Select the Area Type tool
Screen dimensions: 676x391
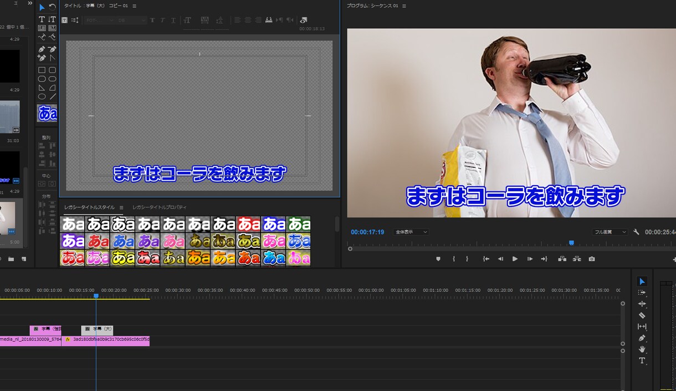pyautogui.click(x=42, y=28)
